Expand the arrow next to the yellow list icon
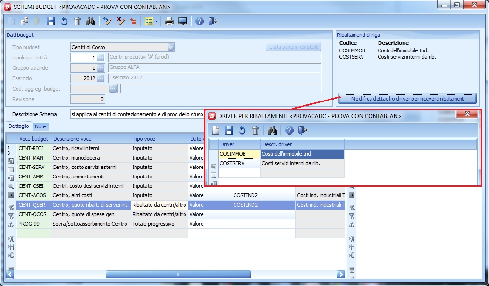 pyautogui.click(x=156, y=21)
